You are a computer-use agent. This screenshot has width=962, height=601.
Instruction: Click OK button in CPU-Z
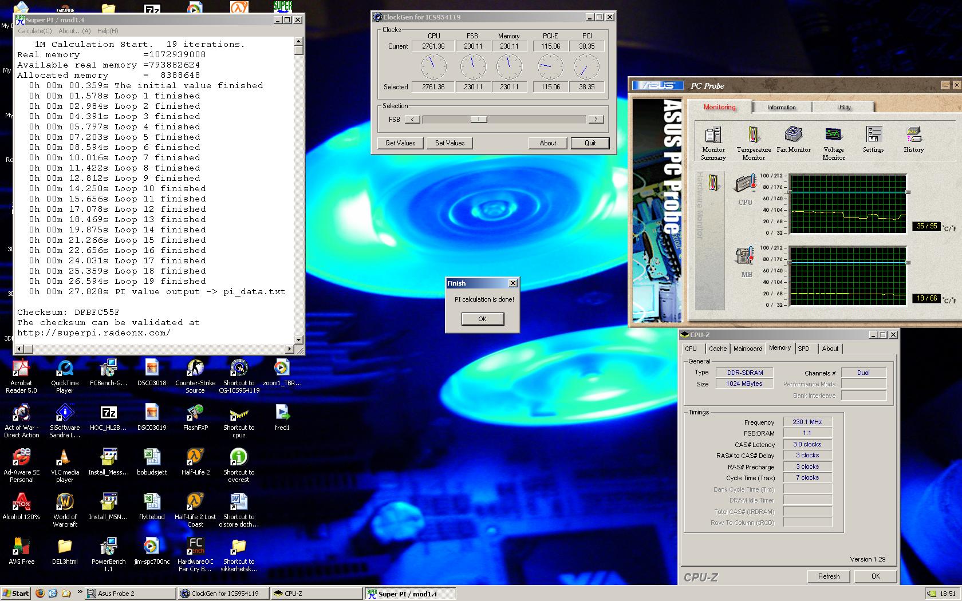pos(876,576)
